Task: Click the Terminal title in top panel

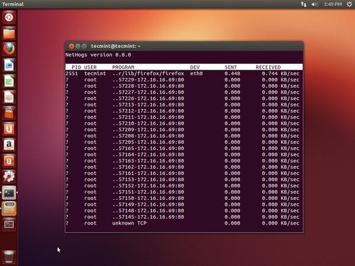Action: click(x=12, y=4)
